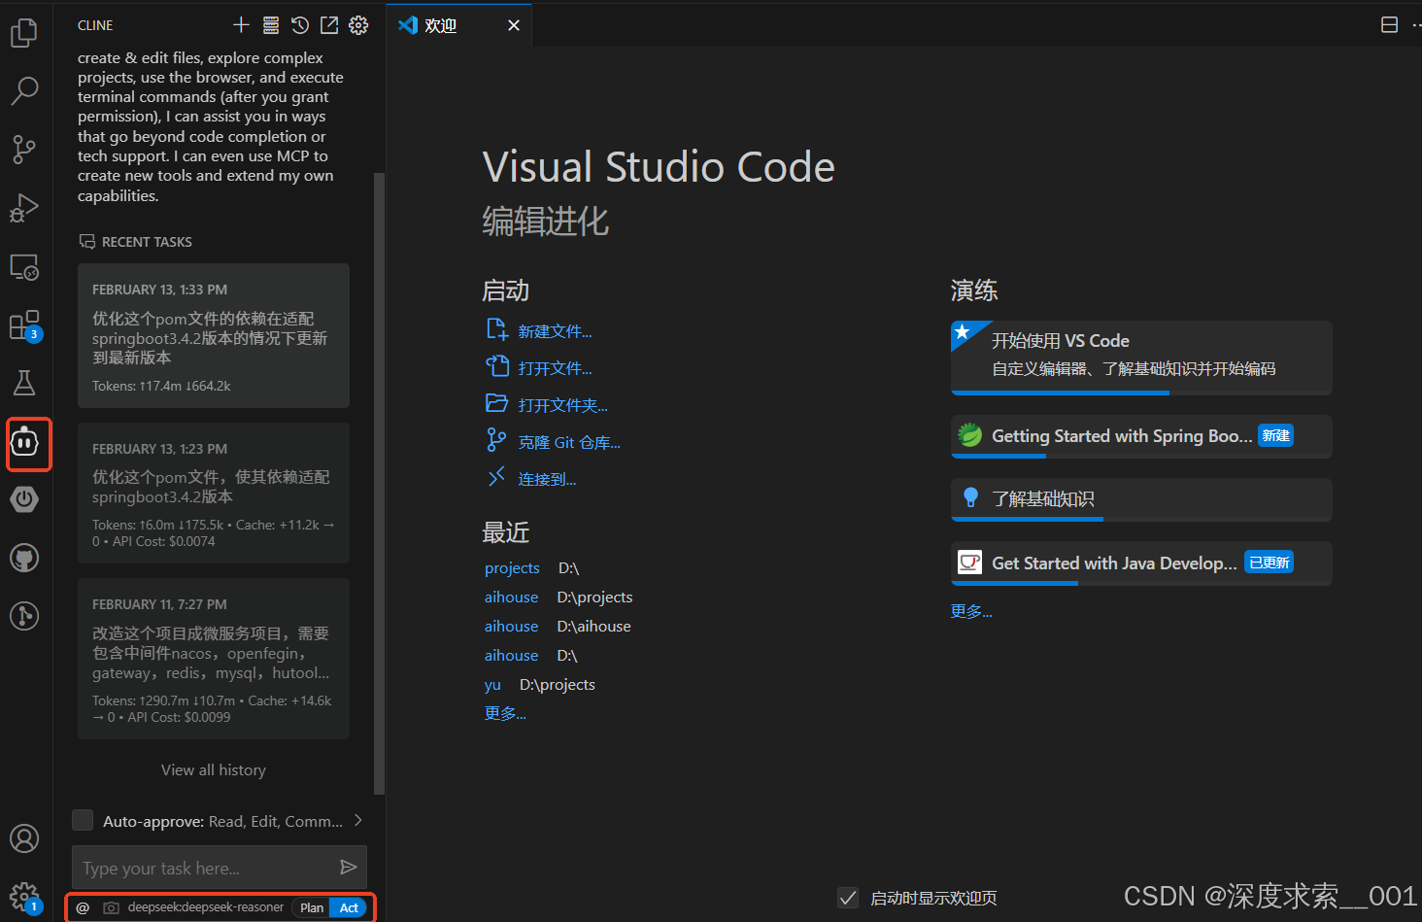Open recent aihouse in D:\projects
The height and width of the screenshot is (922, 1422).
point(511,597)
